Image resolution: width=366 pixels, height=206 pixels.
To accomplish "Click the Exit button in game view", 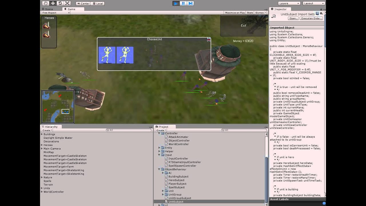I will click(243, 25).
